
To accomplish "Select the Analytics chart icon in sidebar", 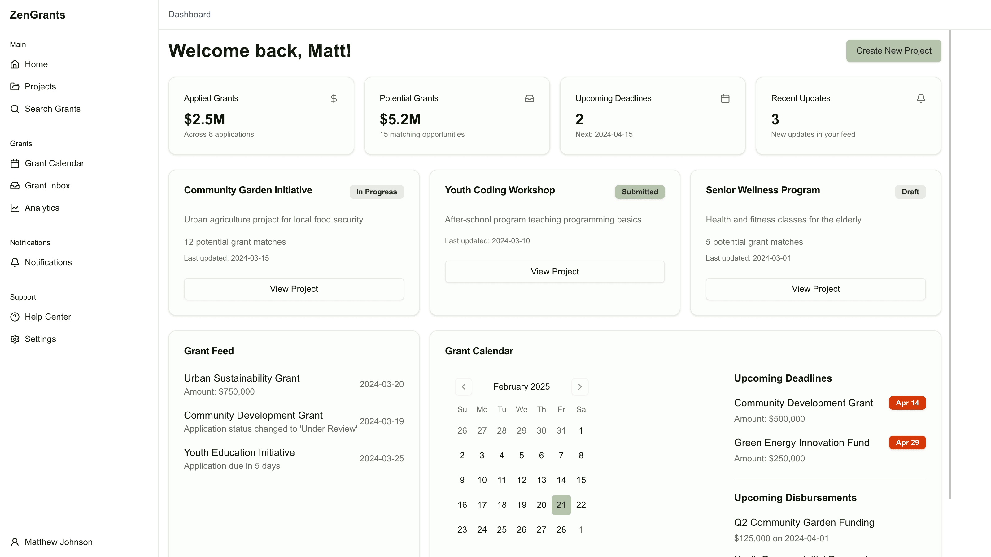I will click(x=15, y=208).
